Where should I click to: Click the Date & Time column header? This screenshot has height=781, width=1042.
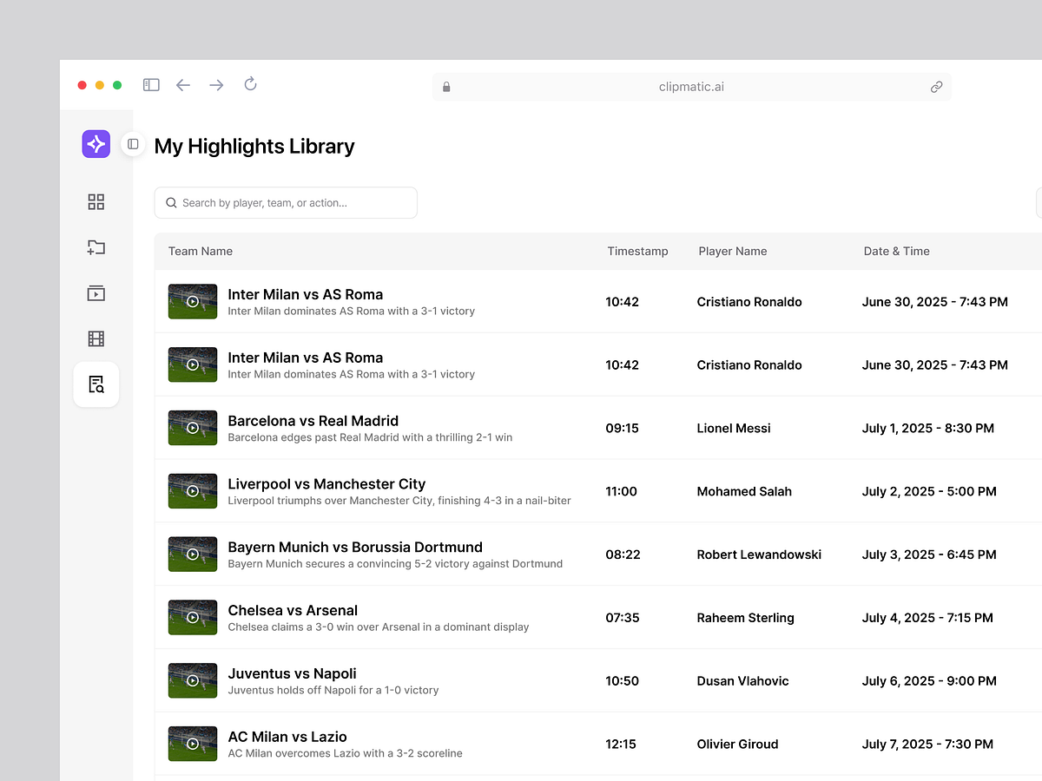pyautogui.click(x=896, y=251)
